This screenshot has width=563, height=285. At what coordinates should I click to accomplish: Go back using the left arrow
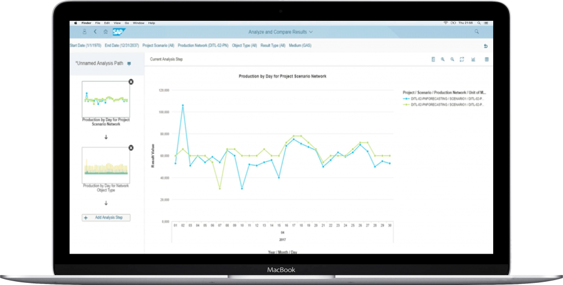click(x=95, y=32)
